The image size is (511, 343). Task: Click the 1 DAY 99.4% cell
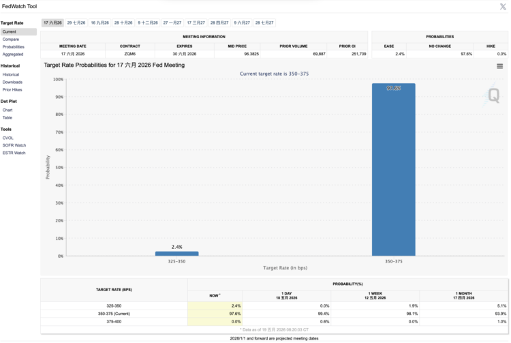[x=286, y=314]
